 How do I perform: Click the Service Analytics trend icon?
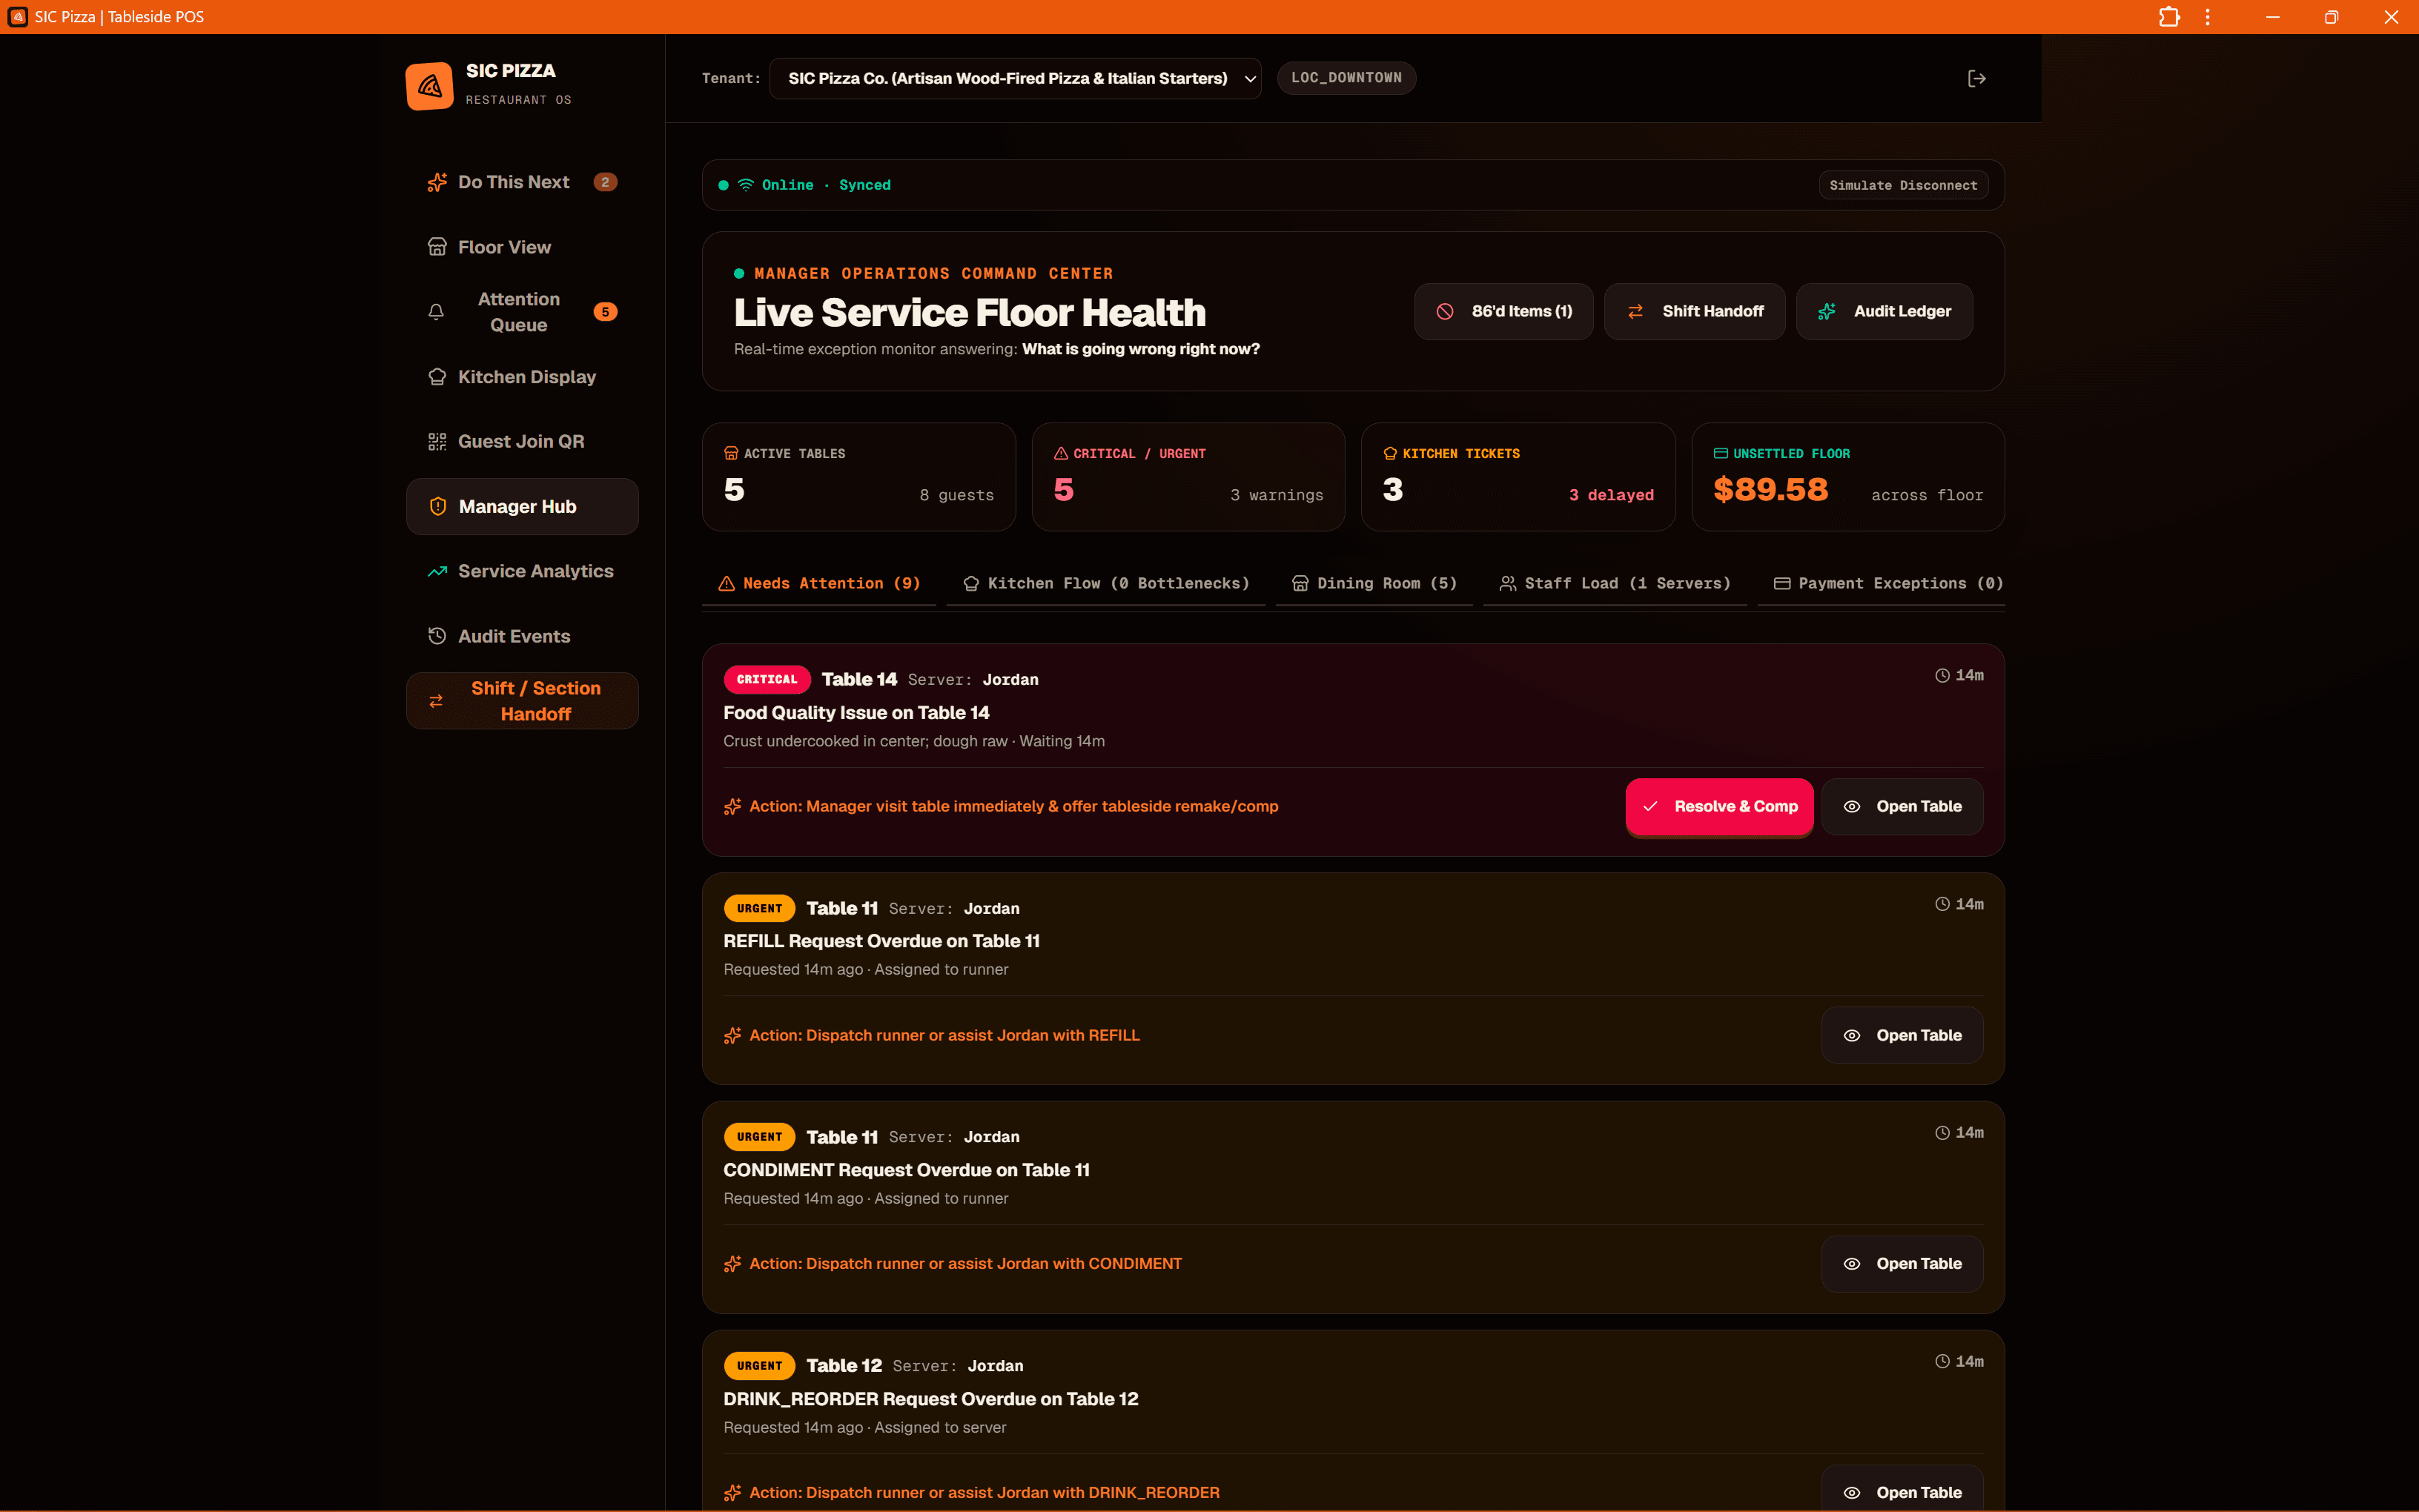tap(437, 571)
